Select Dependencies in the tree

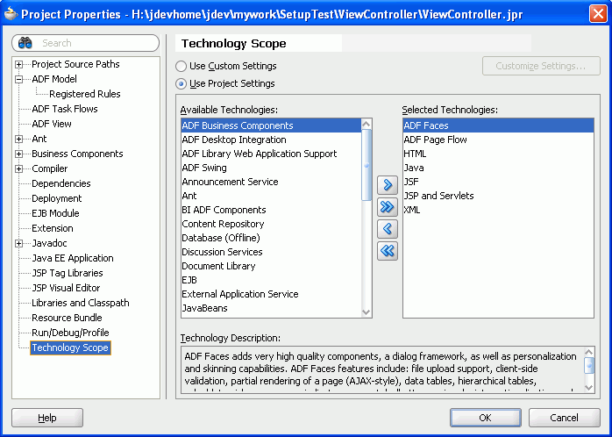tap(60, 183)
